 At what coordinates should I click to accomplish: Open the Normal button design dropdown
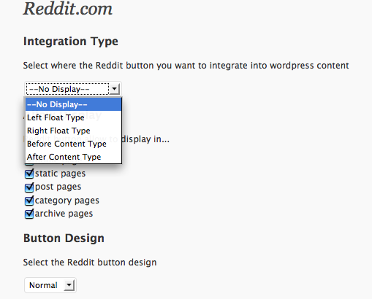50,285
